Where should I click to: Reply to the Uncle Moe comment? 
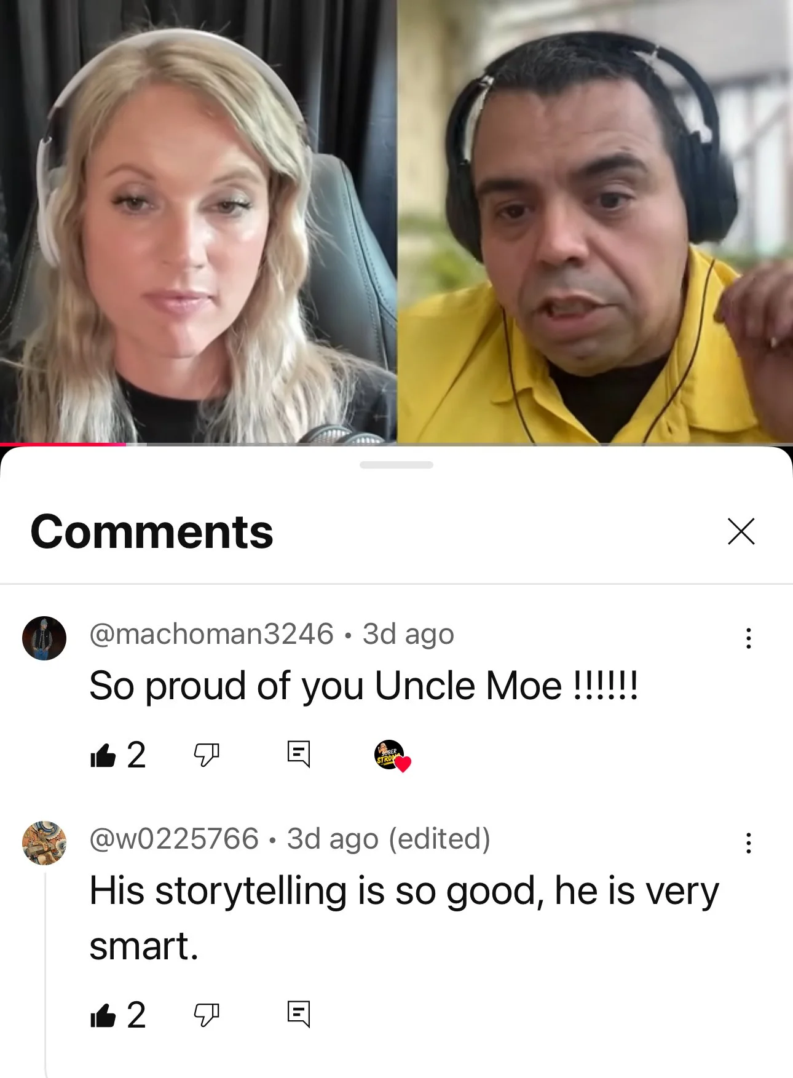pos(299,754)
